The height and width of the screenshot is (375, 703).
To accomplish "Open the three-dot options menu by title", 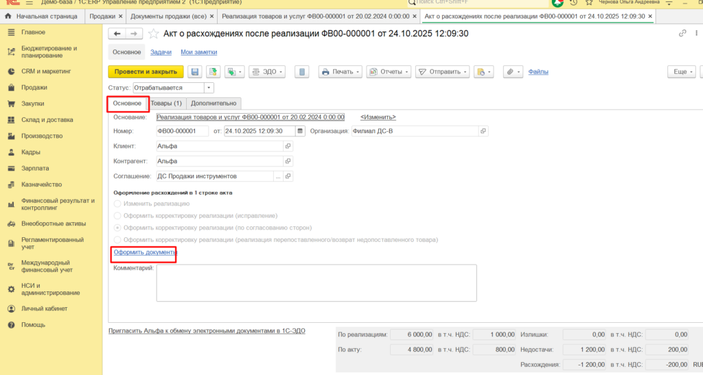I will click(x=696, y=33).
